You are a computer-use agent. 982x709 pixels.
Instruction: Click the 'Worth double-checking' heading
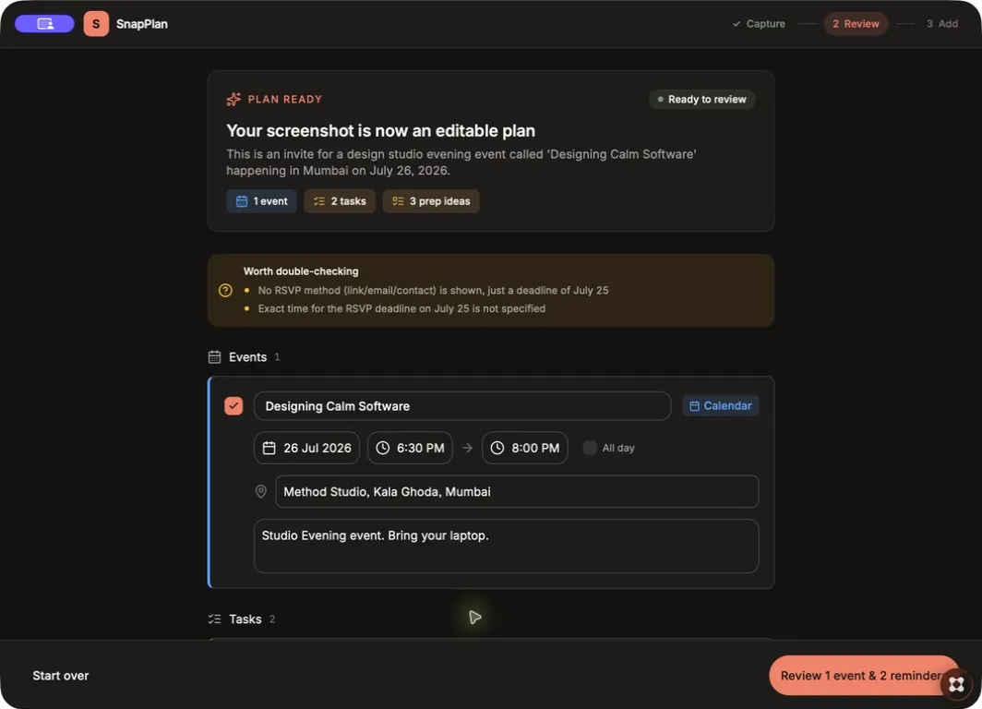[301, 271]
